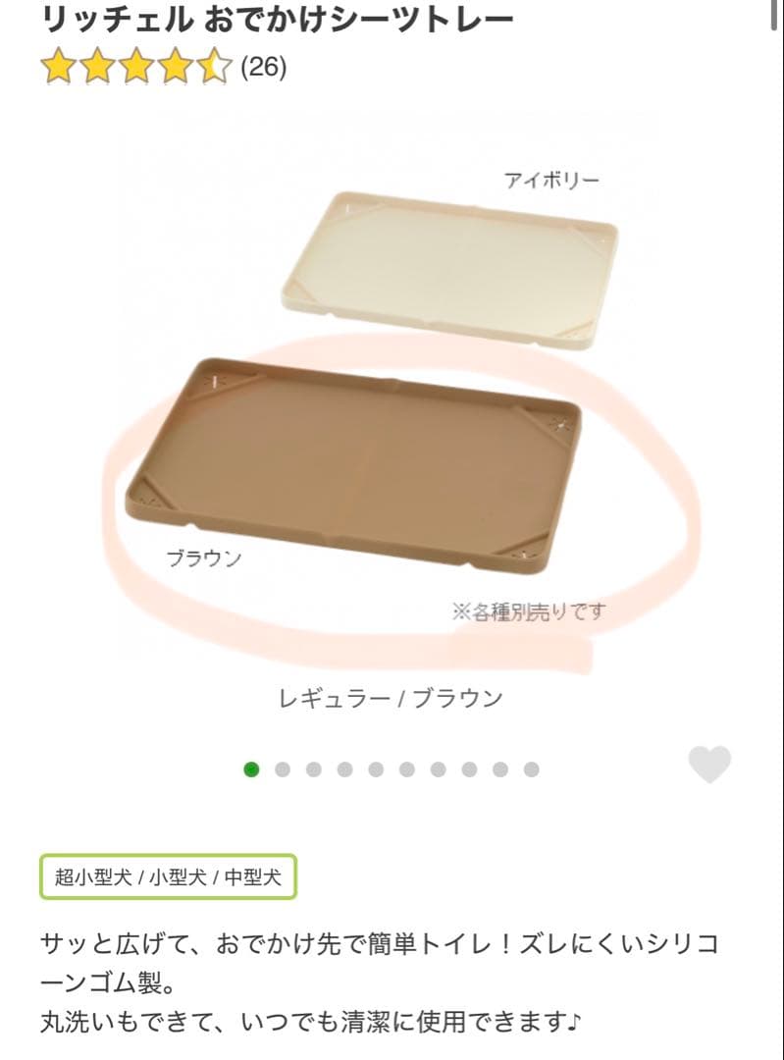Viewport: 784px width, 1060px height.
Task: Click the リッチェル おでかけシーツトレー title
Action: pos(278,19)
